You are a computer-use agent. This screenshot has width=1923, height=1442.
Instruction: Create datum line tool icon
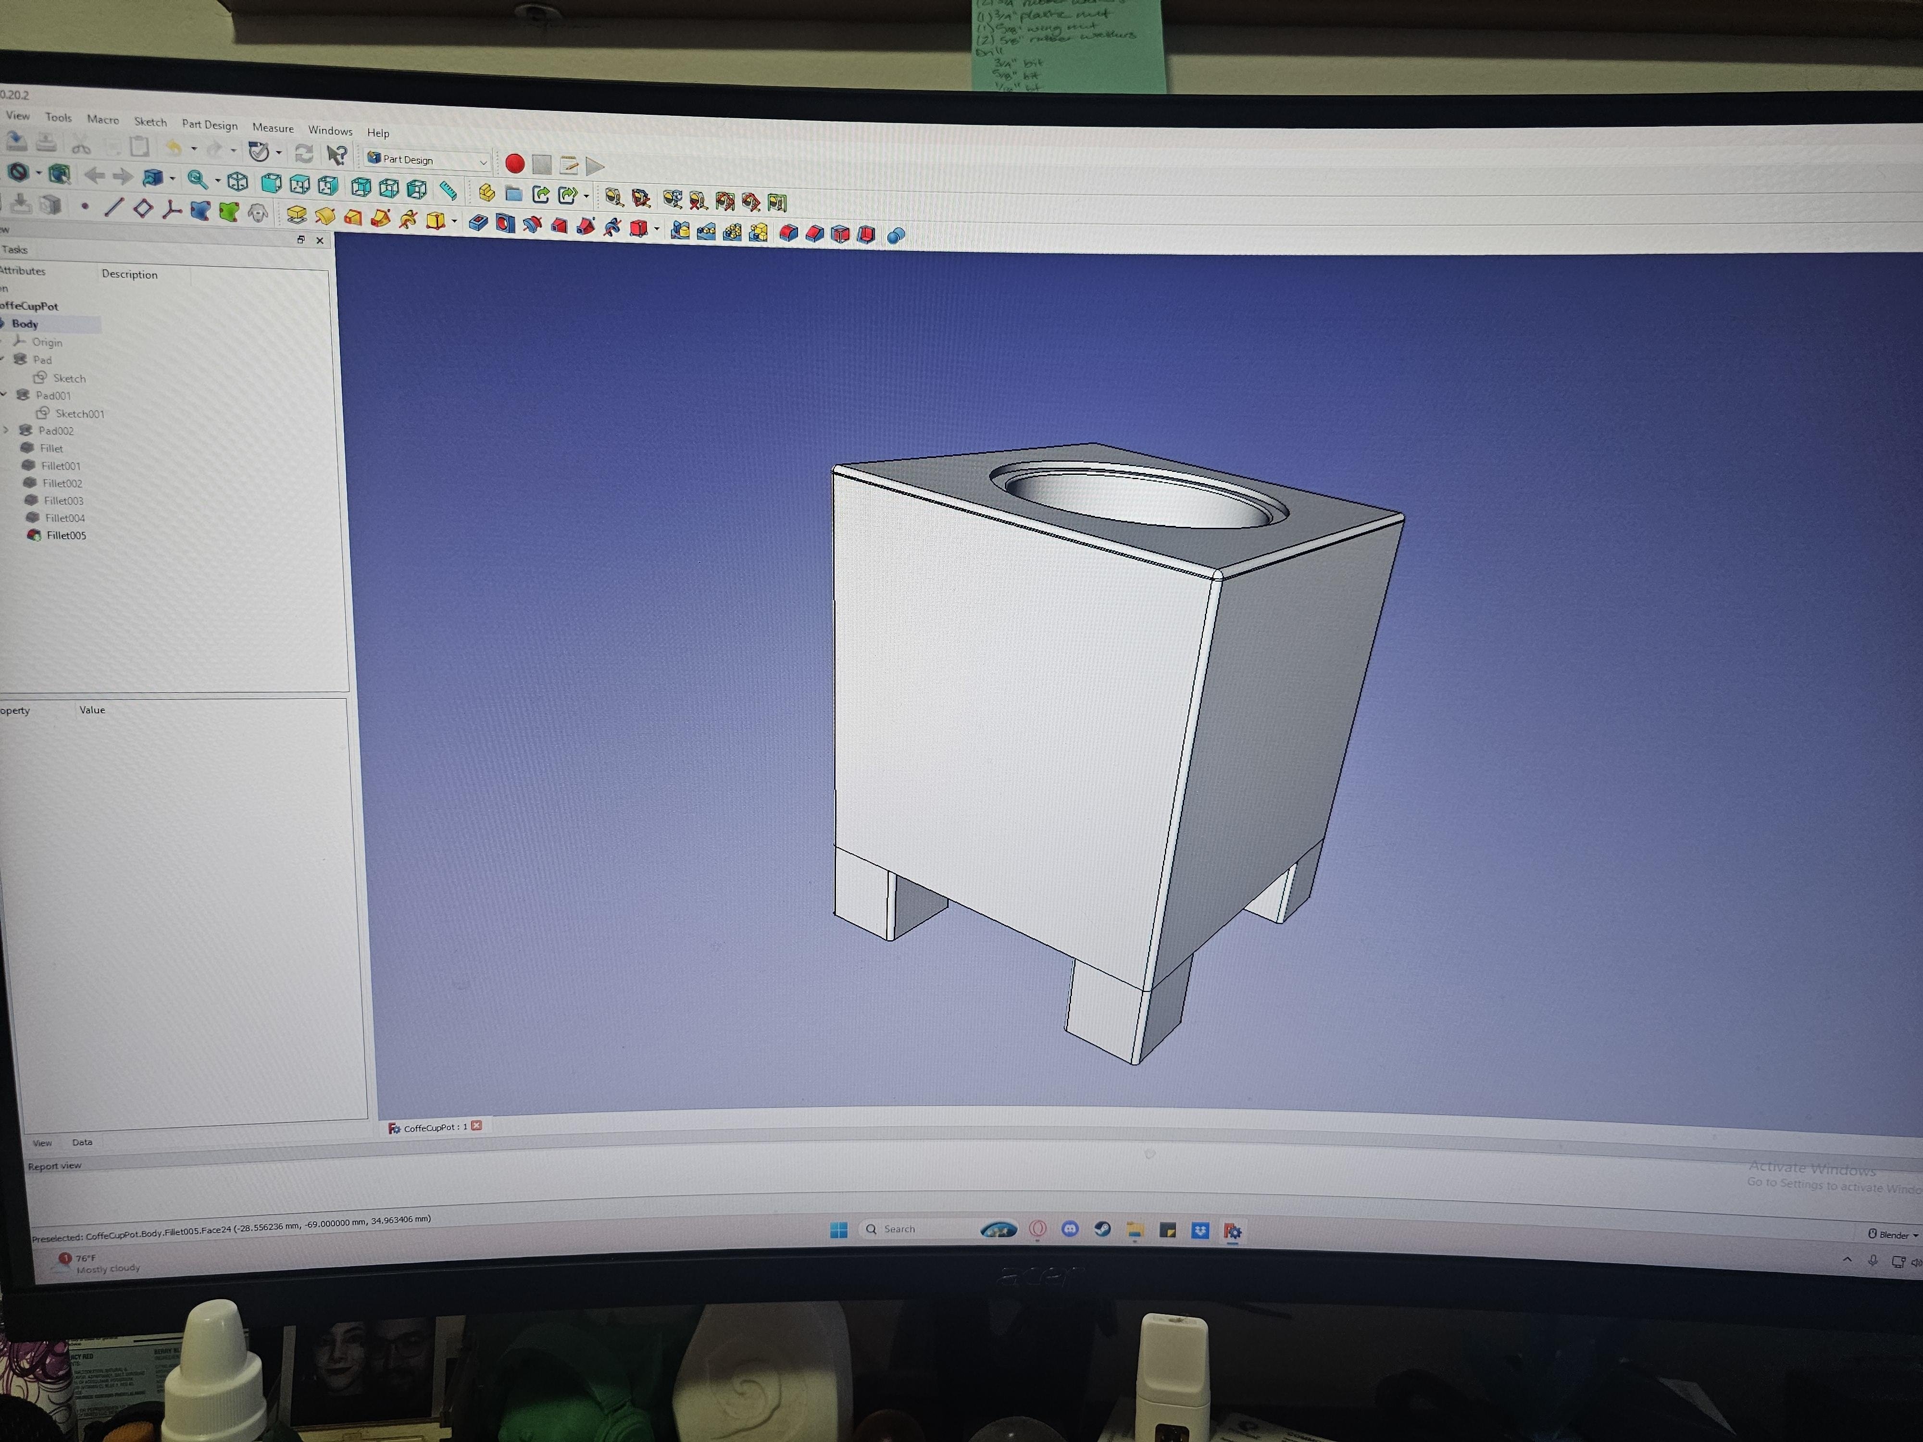pyautogui.click(x=114, y=207)
